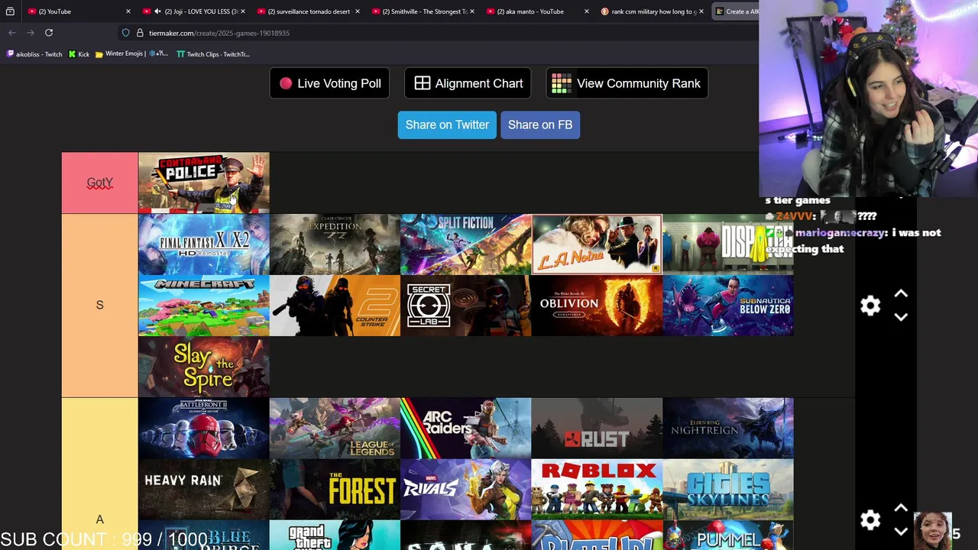Viewport: 978px width, 550px height.
Task: Select the Expedition 33 tile
Action: [x=335, y=244]
